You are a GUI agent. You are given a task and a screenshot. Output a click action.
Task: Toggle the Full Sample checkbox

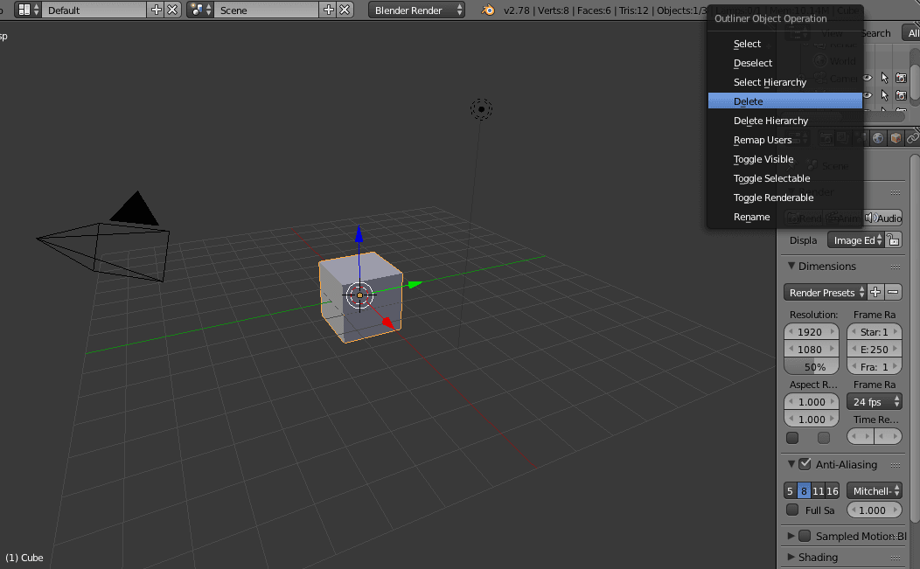[x=792, y=510]
